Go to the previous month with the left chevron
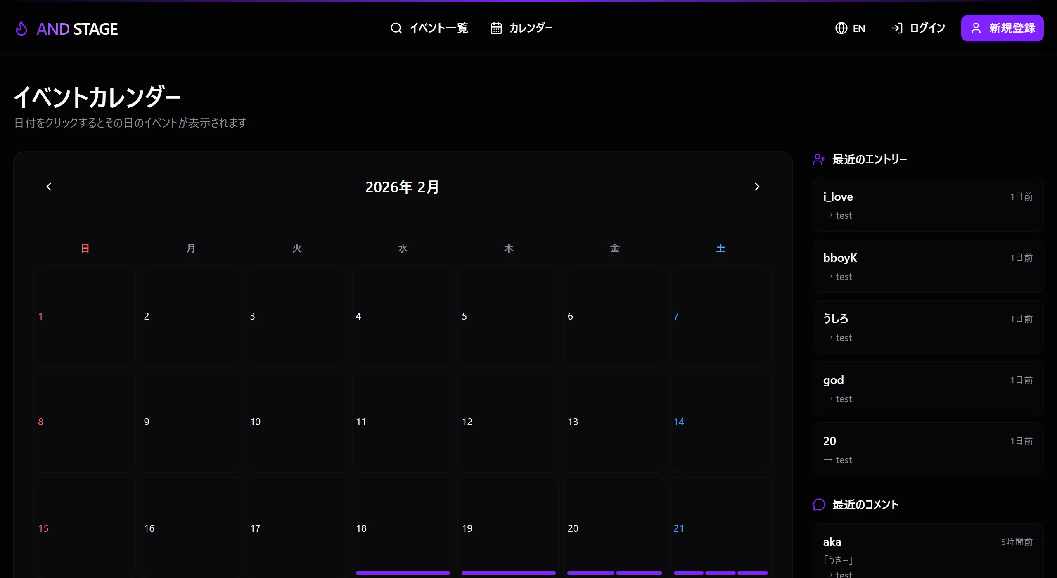Screen dimensions: 1057x578 [x=49, y=187]
